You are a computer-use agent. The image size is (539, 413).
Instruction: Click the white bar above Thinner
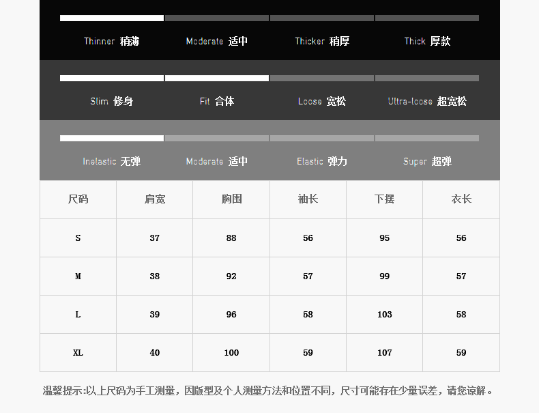(x=112, y=18)
